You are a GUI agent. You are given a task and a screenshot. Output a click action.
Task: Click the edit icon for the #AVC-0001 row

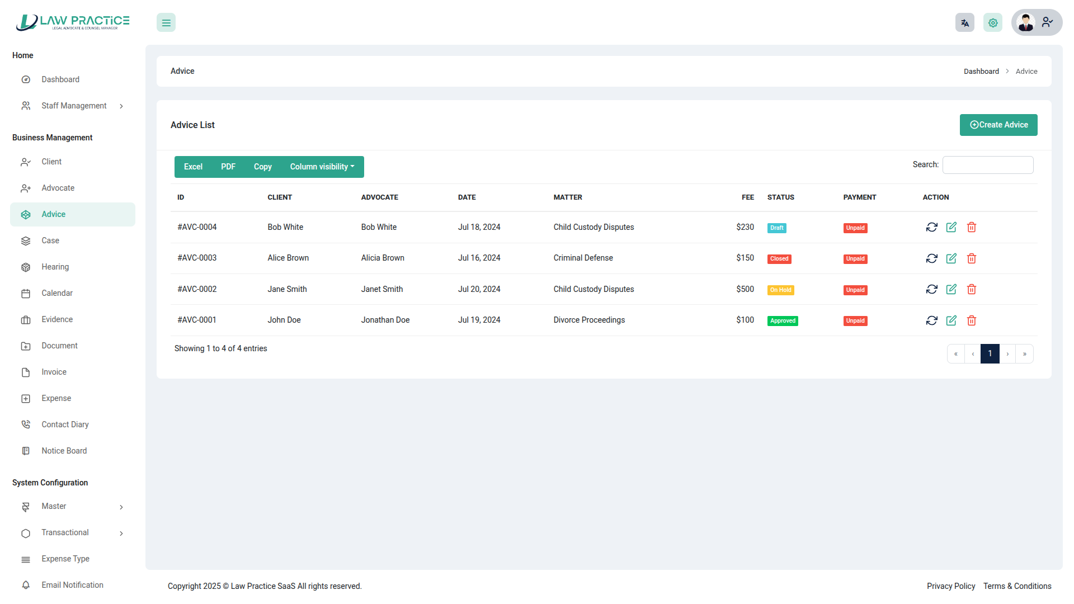(951, 320)
